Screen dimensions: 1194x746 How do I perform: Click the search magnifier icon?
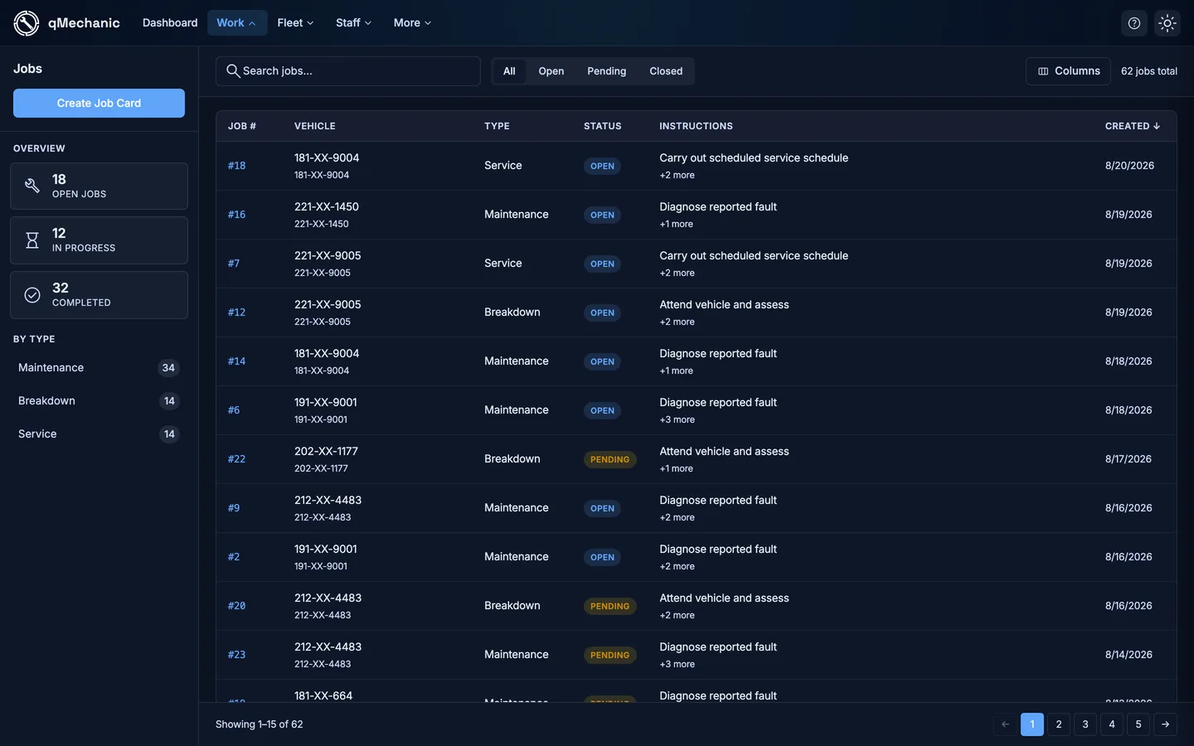tap(233, 71)
